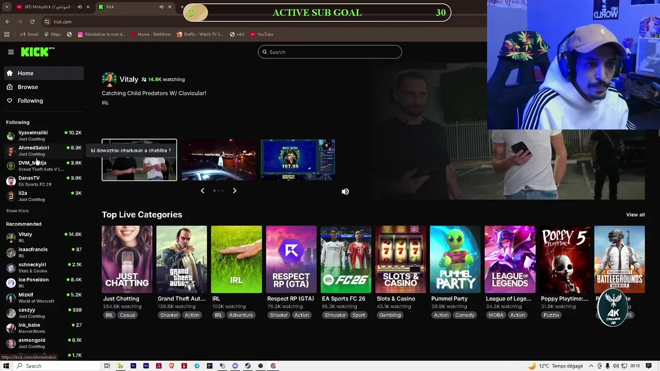Image resolution: width=660 pixels, height=371 pixels.
Task: Select the Browse sidebar item
Action: [44, 87]
